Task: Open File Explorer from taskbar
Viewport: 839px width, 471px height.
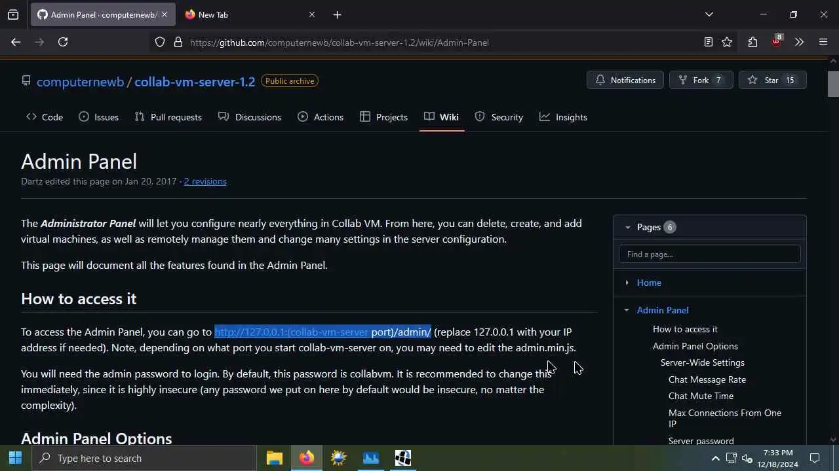Action: click(274, 458)
